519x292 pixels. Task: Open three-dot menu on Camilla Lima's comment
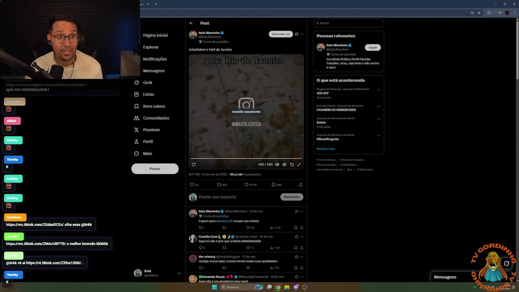(x=302, y=236)
